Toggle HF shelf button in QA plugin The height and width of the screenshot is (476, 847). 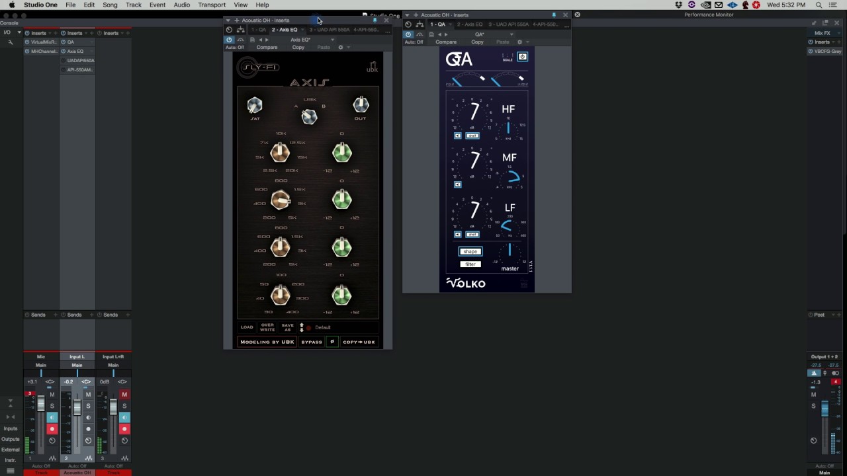472,136
